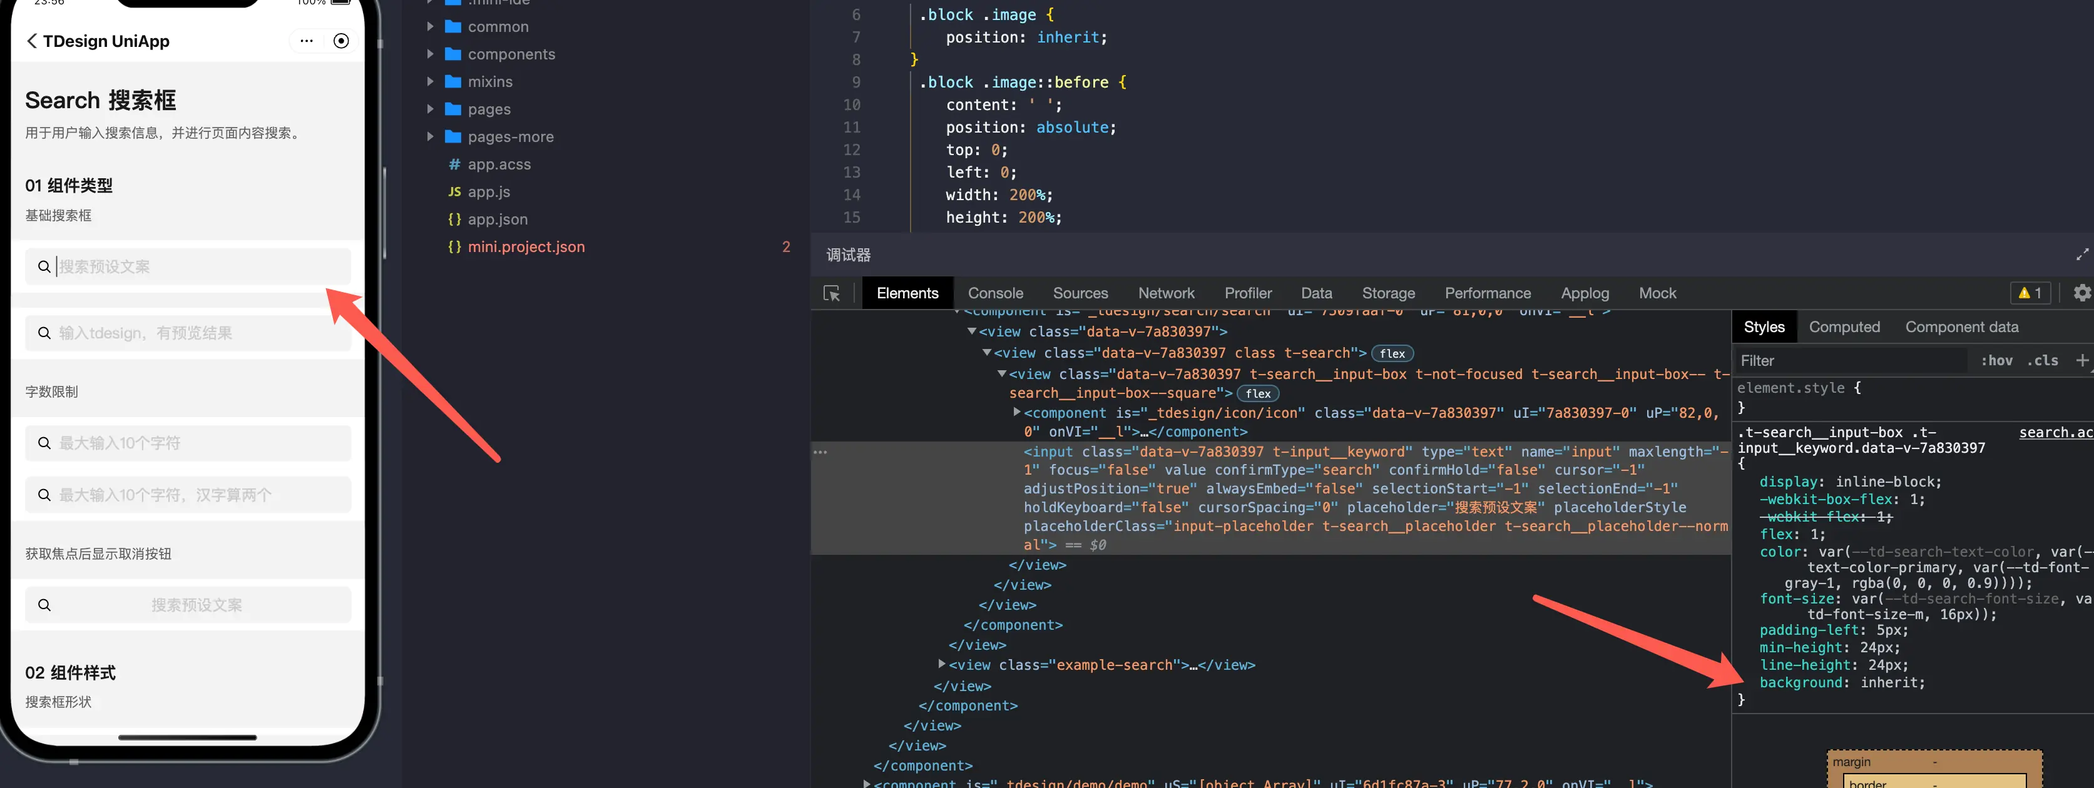This screenshot has width=2094, height=788.
Task: Expand the debugger panel to fullscreen
Action: tap(2081, 255)
